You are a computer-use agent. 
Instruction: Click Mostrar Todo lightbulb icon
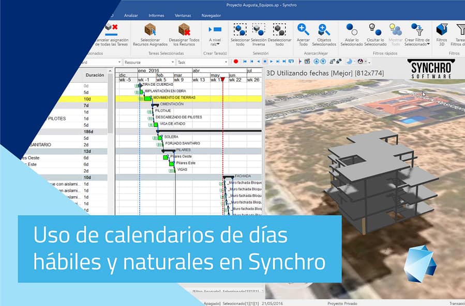[395, 29]
